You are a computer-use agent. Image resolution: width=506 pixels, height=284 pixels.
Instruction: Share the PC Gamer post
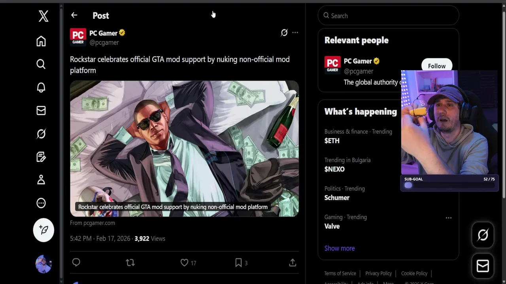[293, 263]
